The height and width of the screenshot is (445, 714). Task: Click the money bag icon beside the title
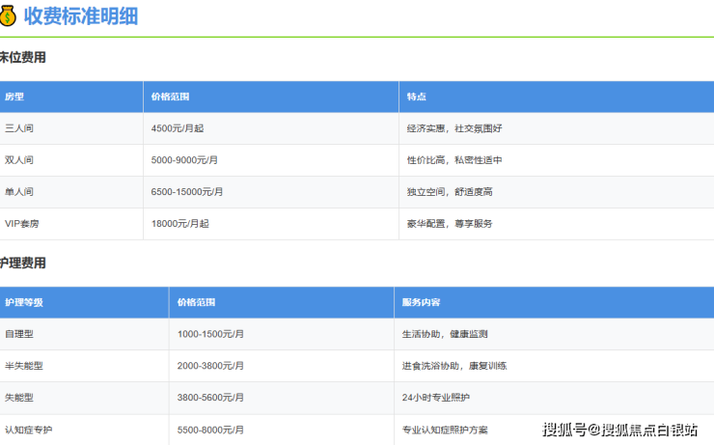9,15
